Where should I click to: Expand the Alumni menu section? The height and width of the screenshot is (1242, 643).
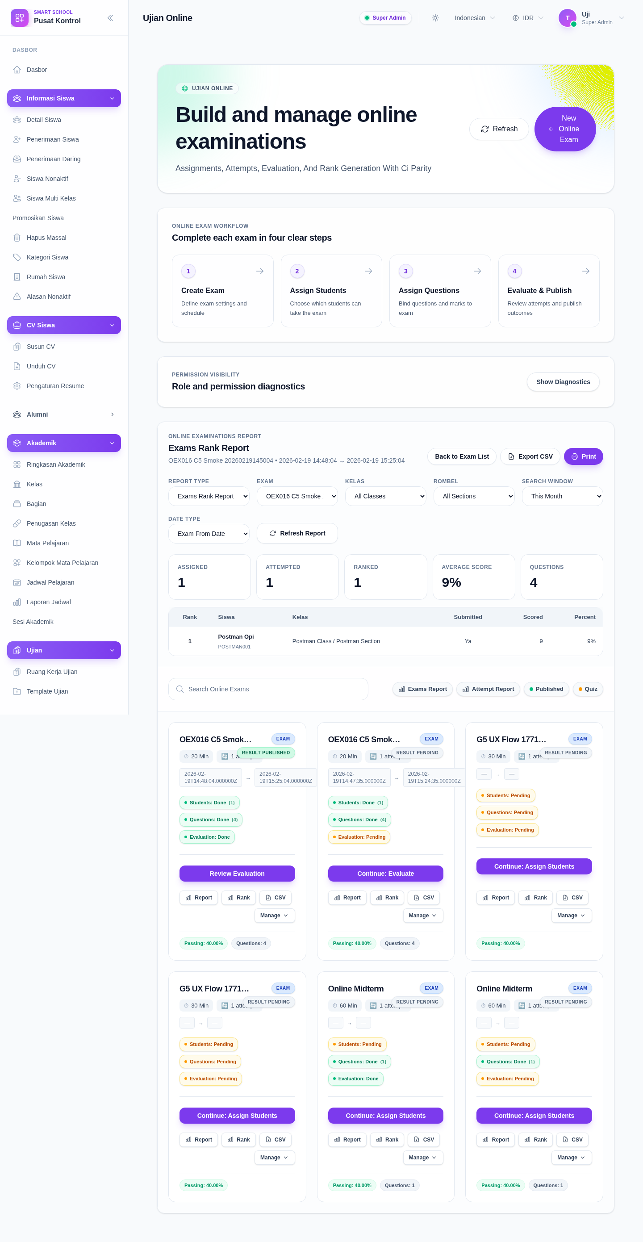(64, 414)
